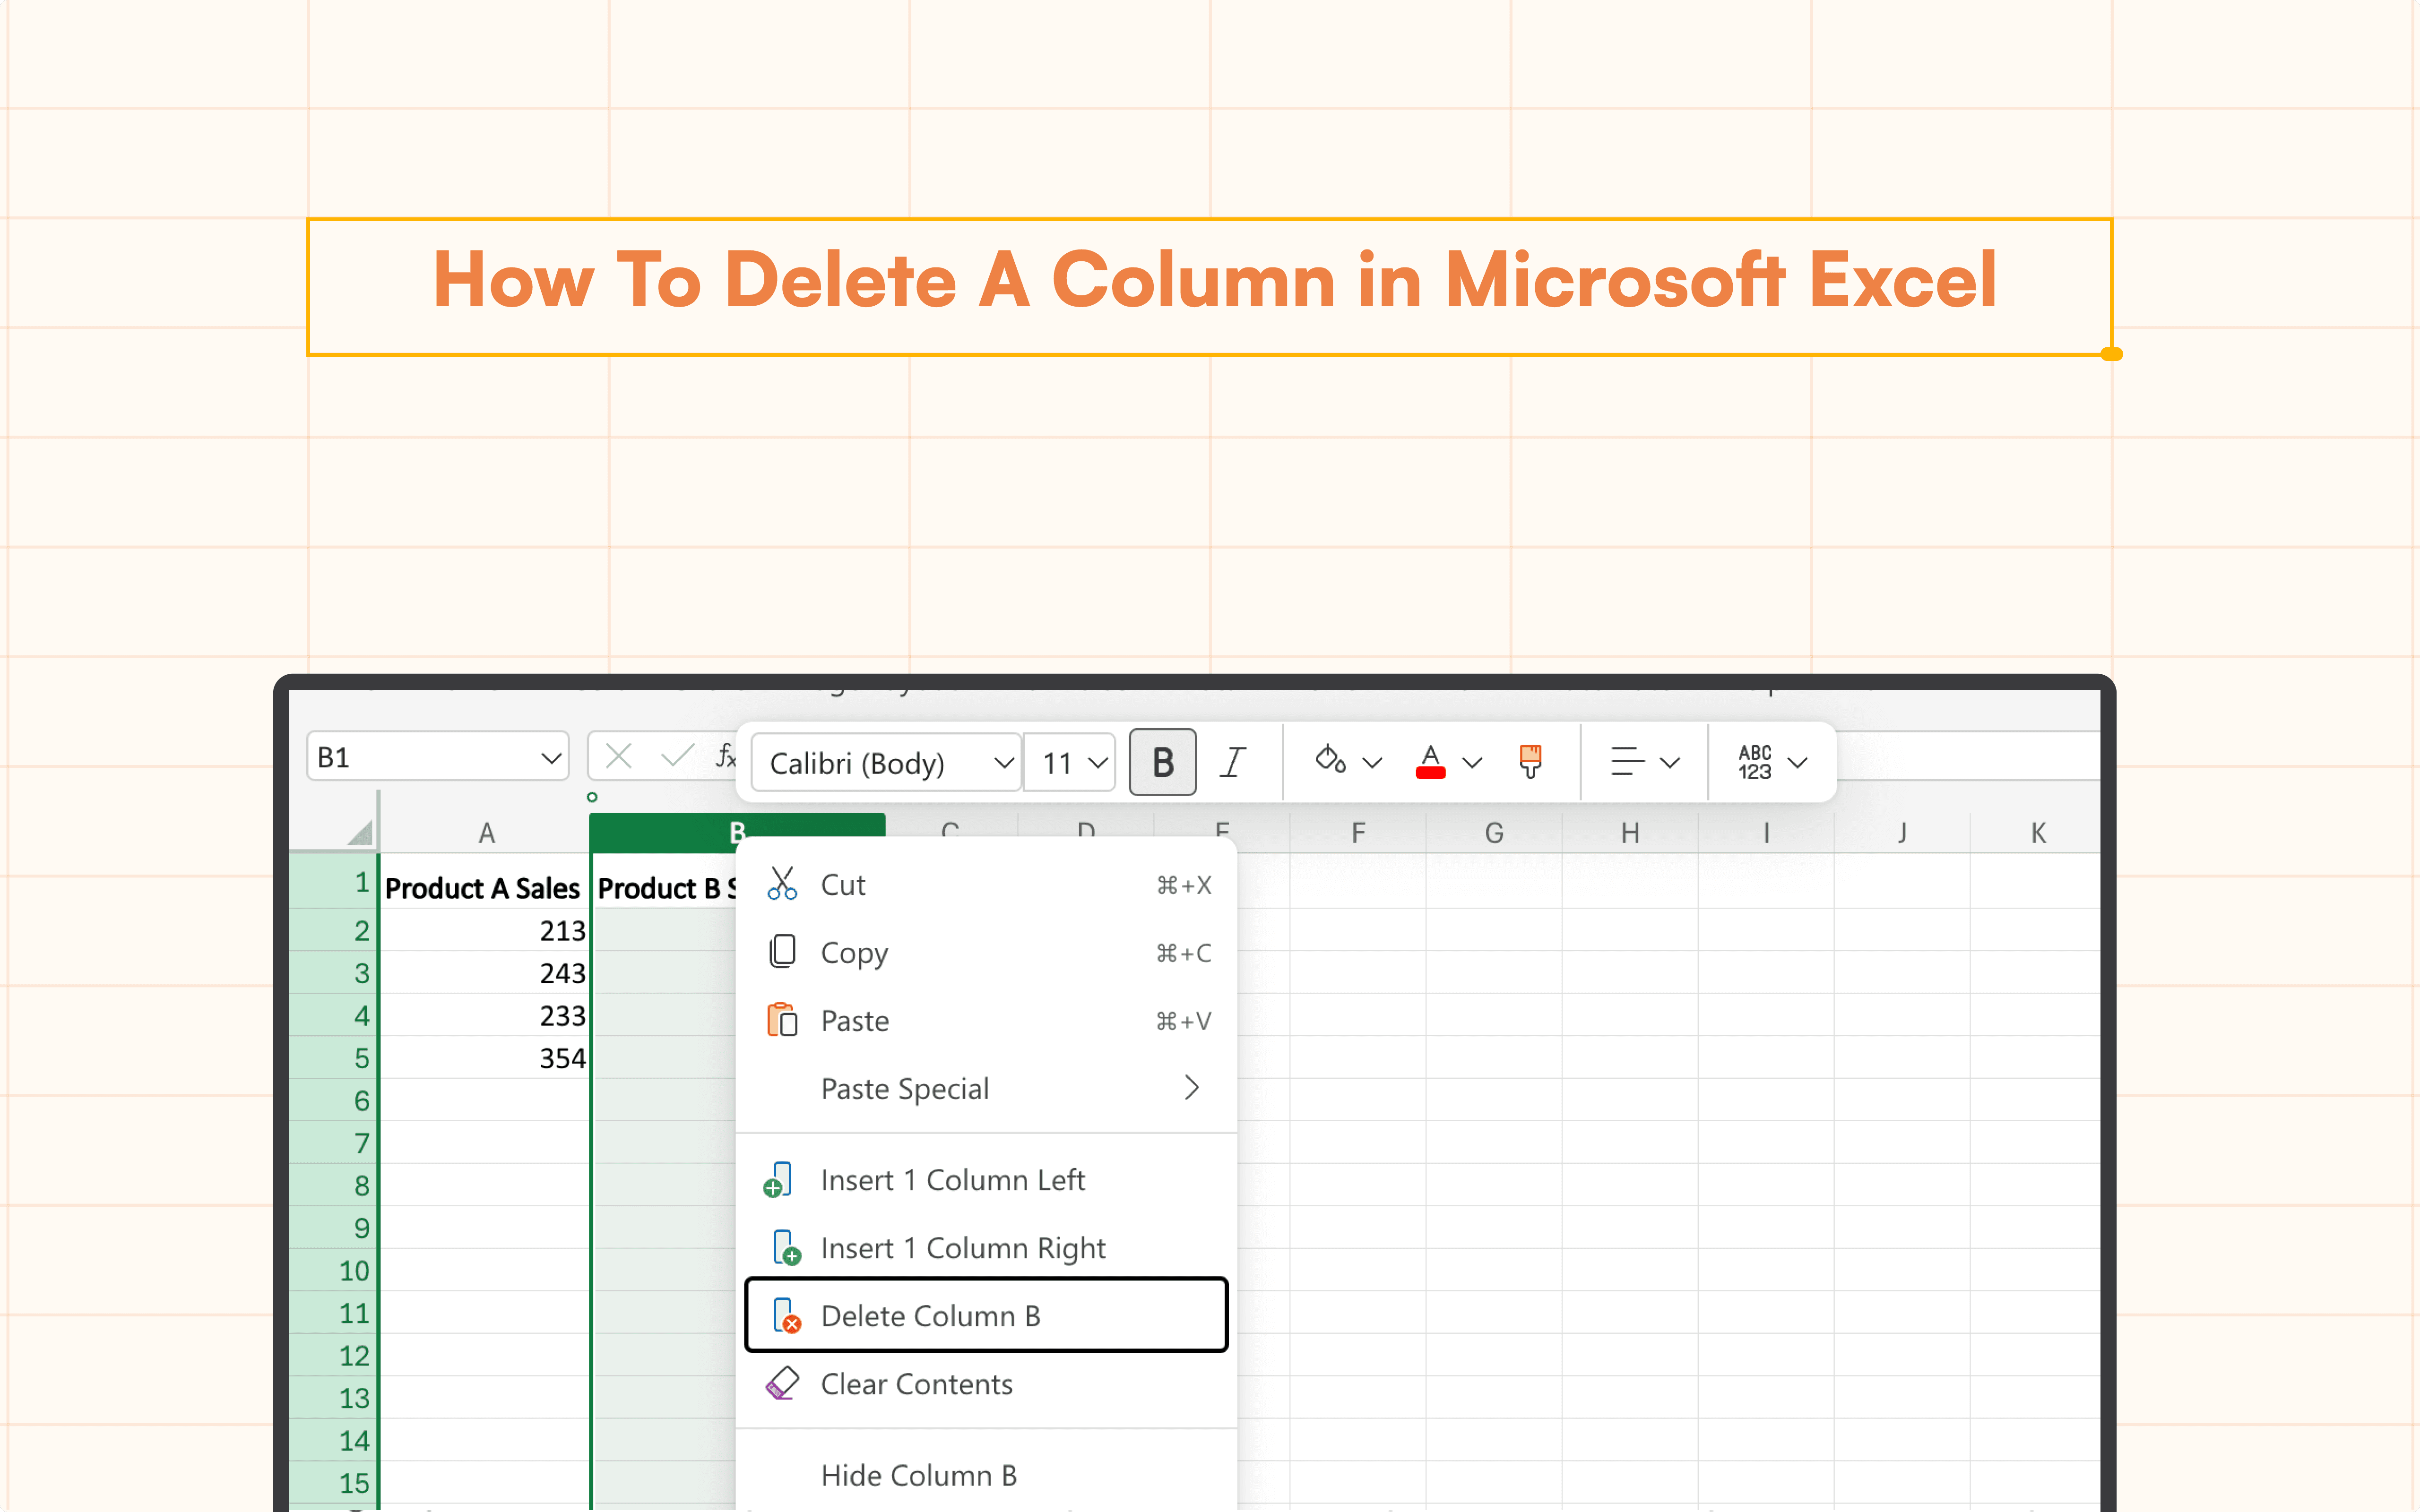Choose Paste from the context menu

[x=986, y=1020]
